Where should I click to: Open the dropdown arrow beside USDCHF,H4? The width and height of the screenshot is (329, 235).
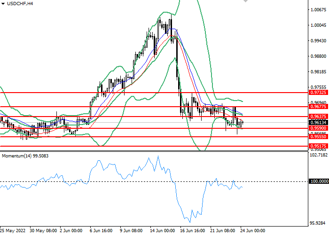(x=3, y=4)
